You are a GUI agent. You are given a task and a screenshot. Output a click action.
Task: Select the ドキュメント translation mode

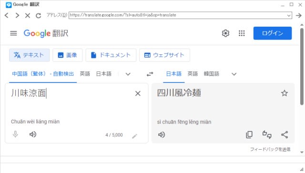coord(111,55)
